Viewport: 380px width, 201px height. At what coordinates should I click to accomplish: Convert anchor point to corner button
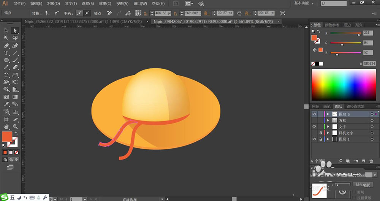(47, 13)
